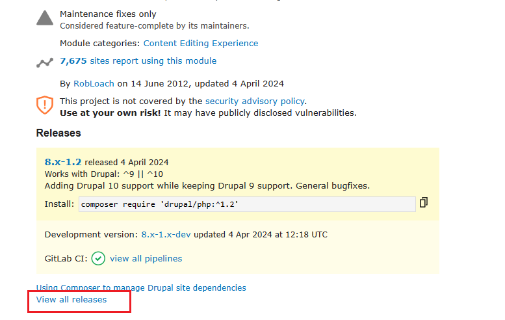Open the View all releases link
Image resolution: width=505 pixels, height=320 pixels.
pos(71,299)
